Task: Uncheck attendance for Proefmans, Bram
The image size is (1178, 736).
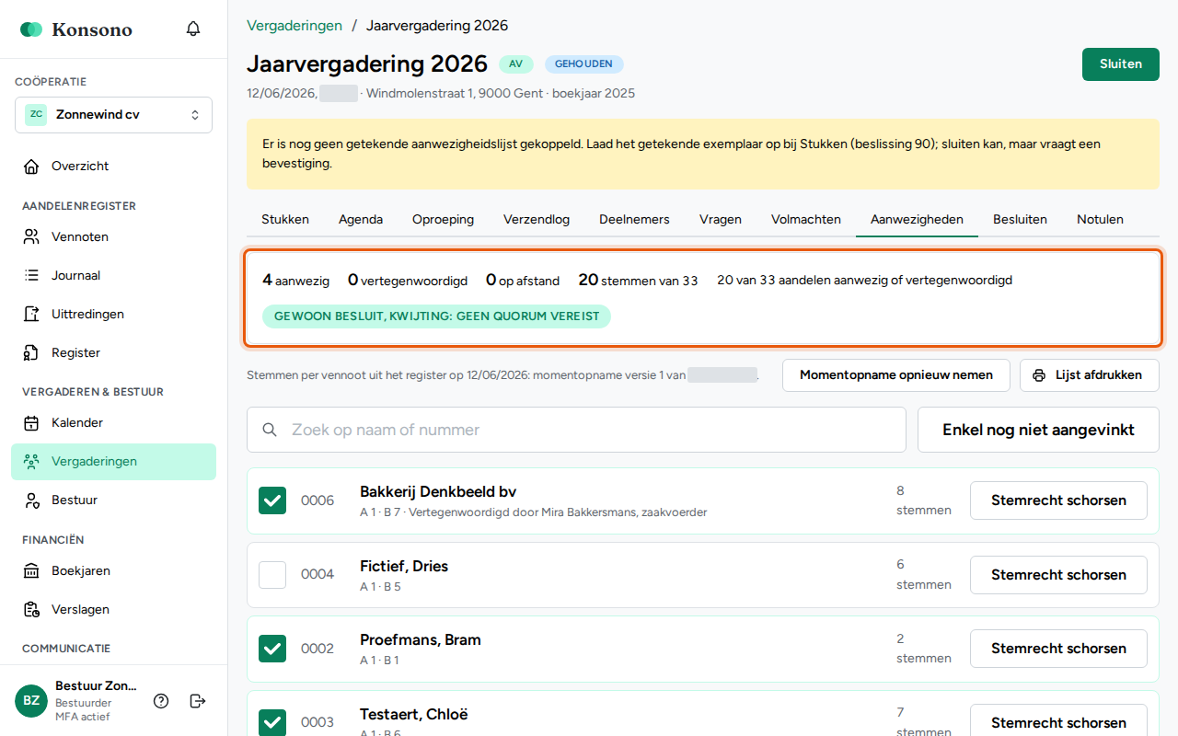Action: 272,649
